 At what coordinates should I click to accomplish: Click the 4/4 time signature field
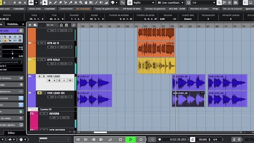tap(215, 139)
